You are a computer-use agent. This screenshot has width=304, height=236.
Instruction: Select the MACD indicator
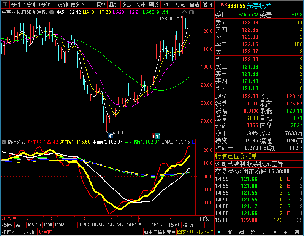coord(34,225)
